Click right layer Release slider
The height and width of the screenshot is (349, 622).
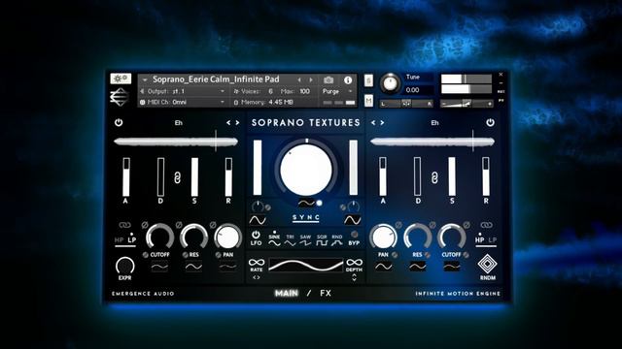486,176
